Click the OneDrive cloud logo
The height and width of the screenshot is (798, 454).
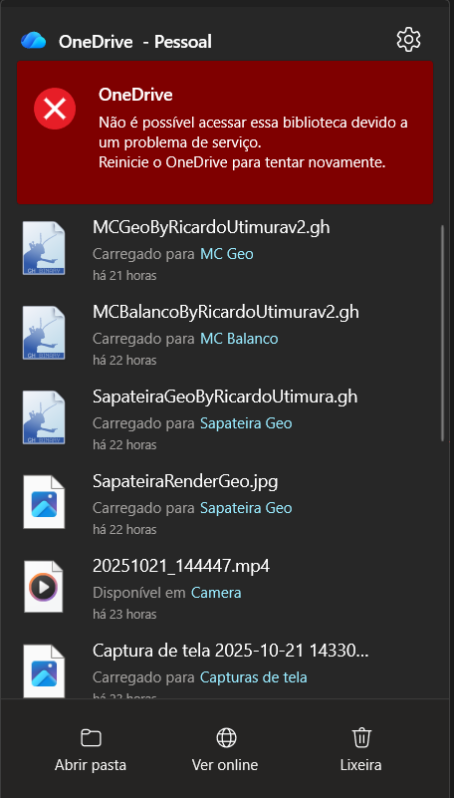[x=34, y=40]
